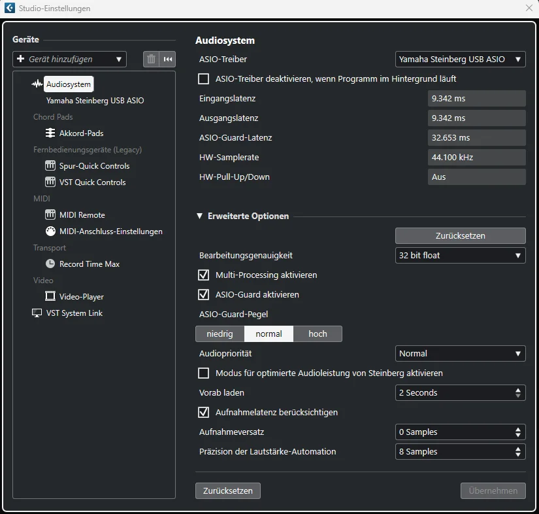Click the Audiosystem waveform icon
This screenshot has height=514, width=539.
click(x=37, y=84)
